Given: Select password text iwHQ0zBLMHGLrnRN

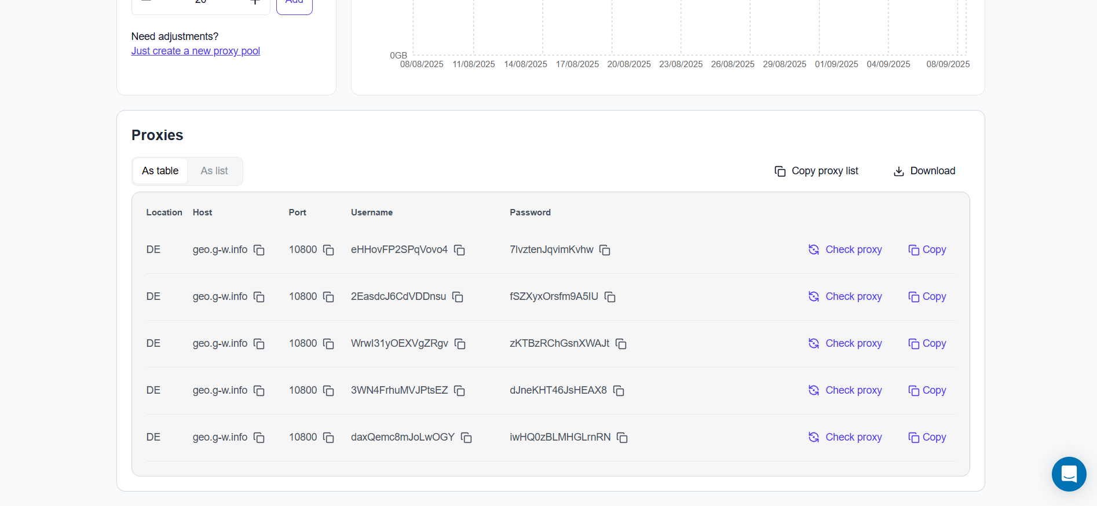Looking at the screenshot, I should 560,437.
